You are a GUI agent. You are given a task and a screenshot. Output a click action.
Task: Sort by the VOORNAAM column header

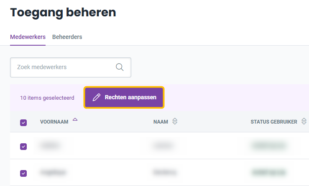(54, 122)
